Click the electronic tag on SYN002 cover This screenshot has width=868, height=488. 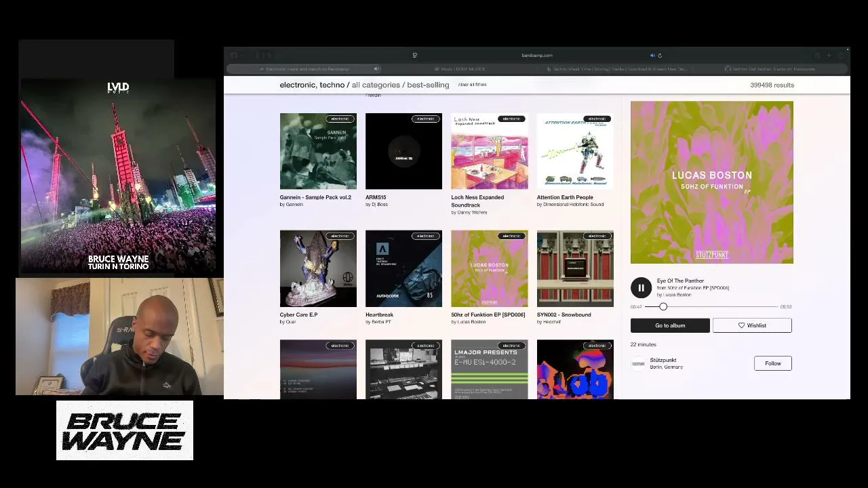597,237
